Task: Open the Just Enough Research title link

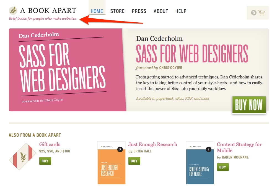Action: point(153,144)
